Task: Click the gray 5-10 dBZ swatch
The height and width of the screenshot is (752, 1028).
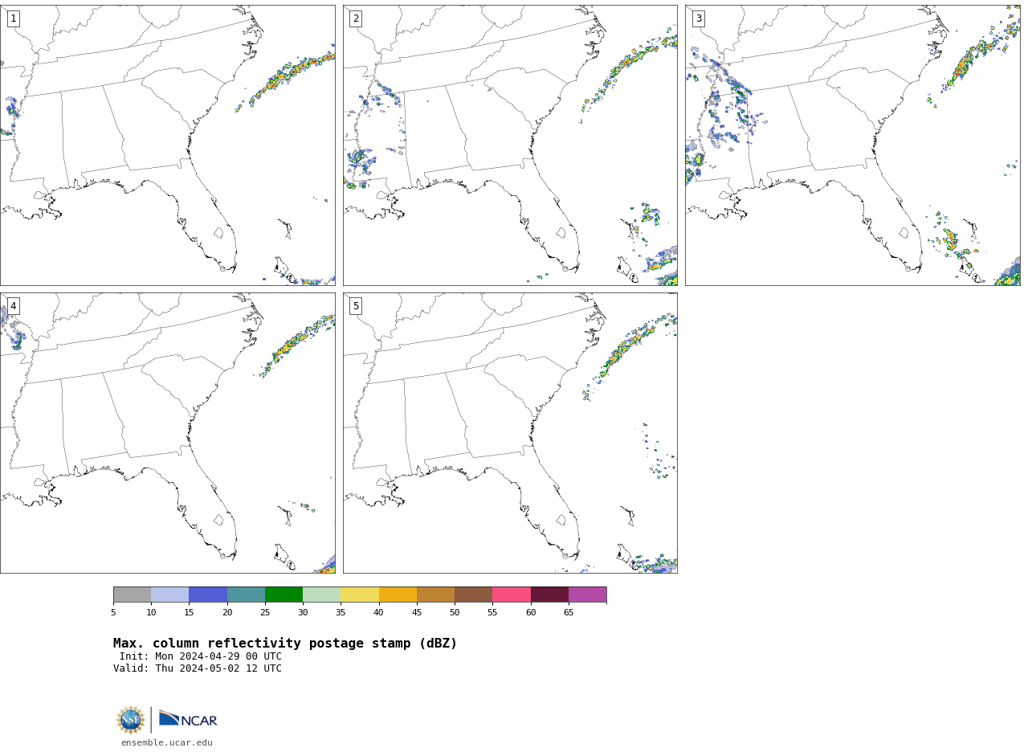Action: [132, 595]
